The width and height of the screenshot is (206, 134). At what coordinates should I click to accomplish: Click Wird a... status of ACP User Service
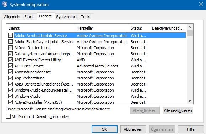pos(139,66)
